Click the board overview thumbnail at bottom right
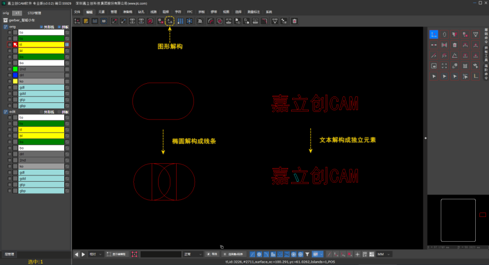489x265 pixels. [x=458, y=220]
